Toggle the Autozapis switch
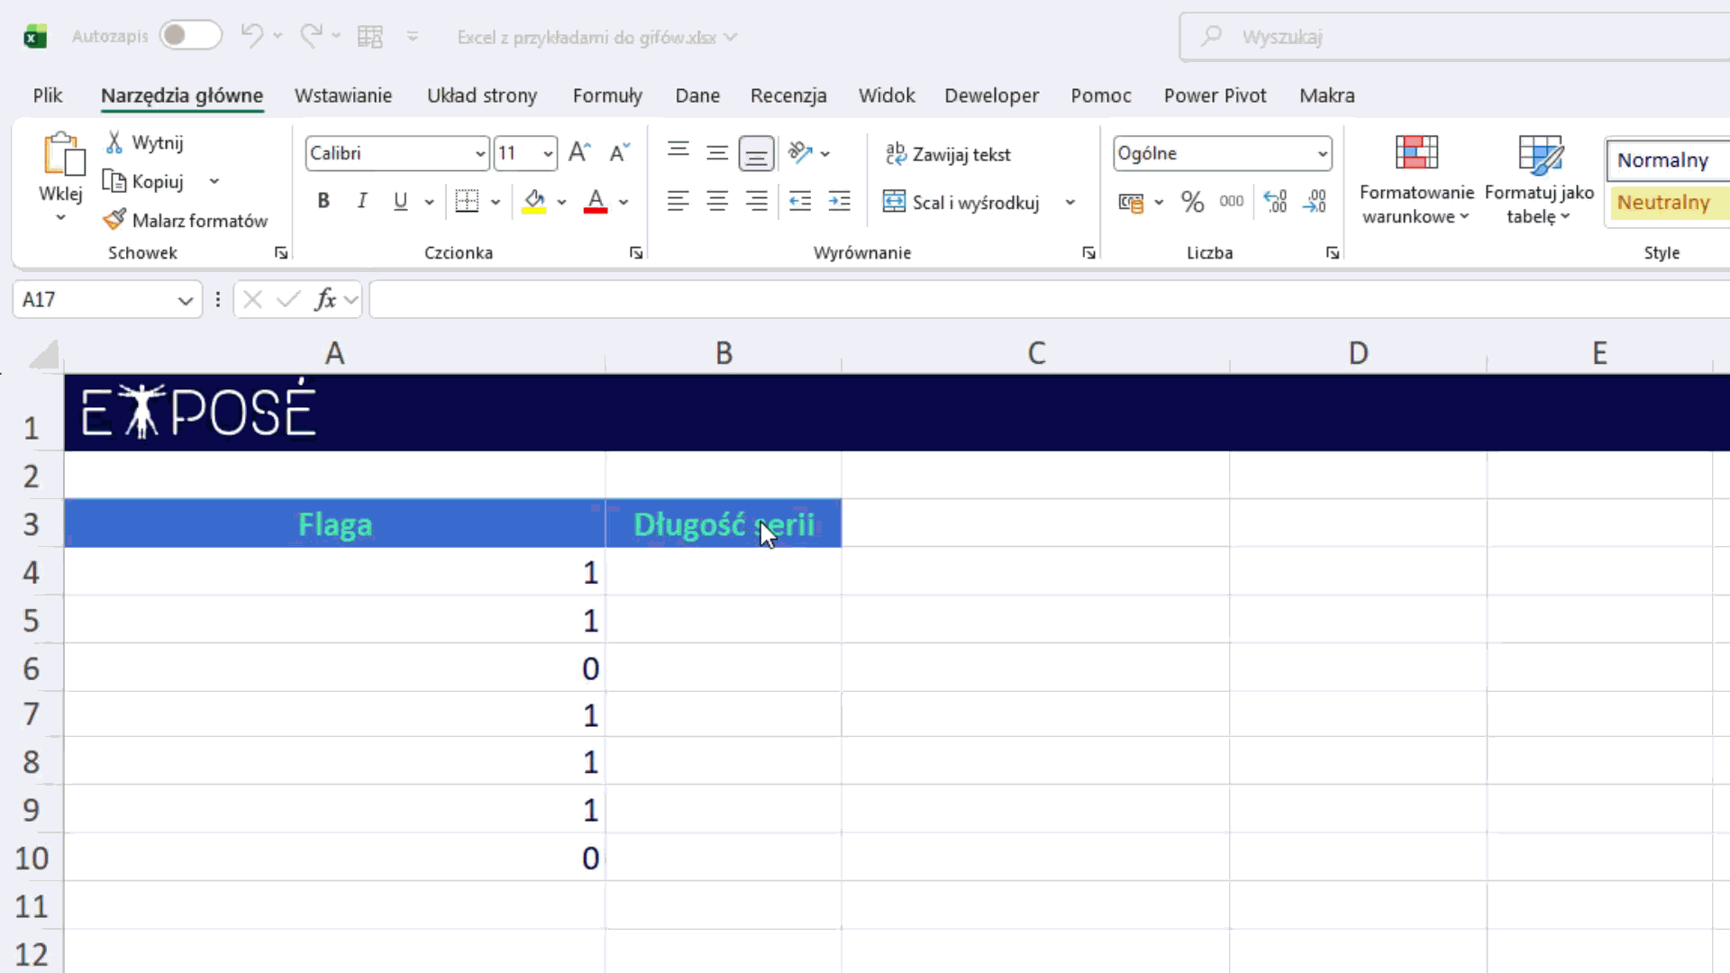1730x973 pixels. pos(190,36)
